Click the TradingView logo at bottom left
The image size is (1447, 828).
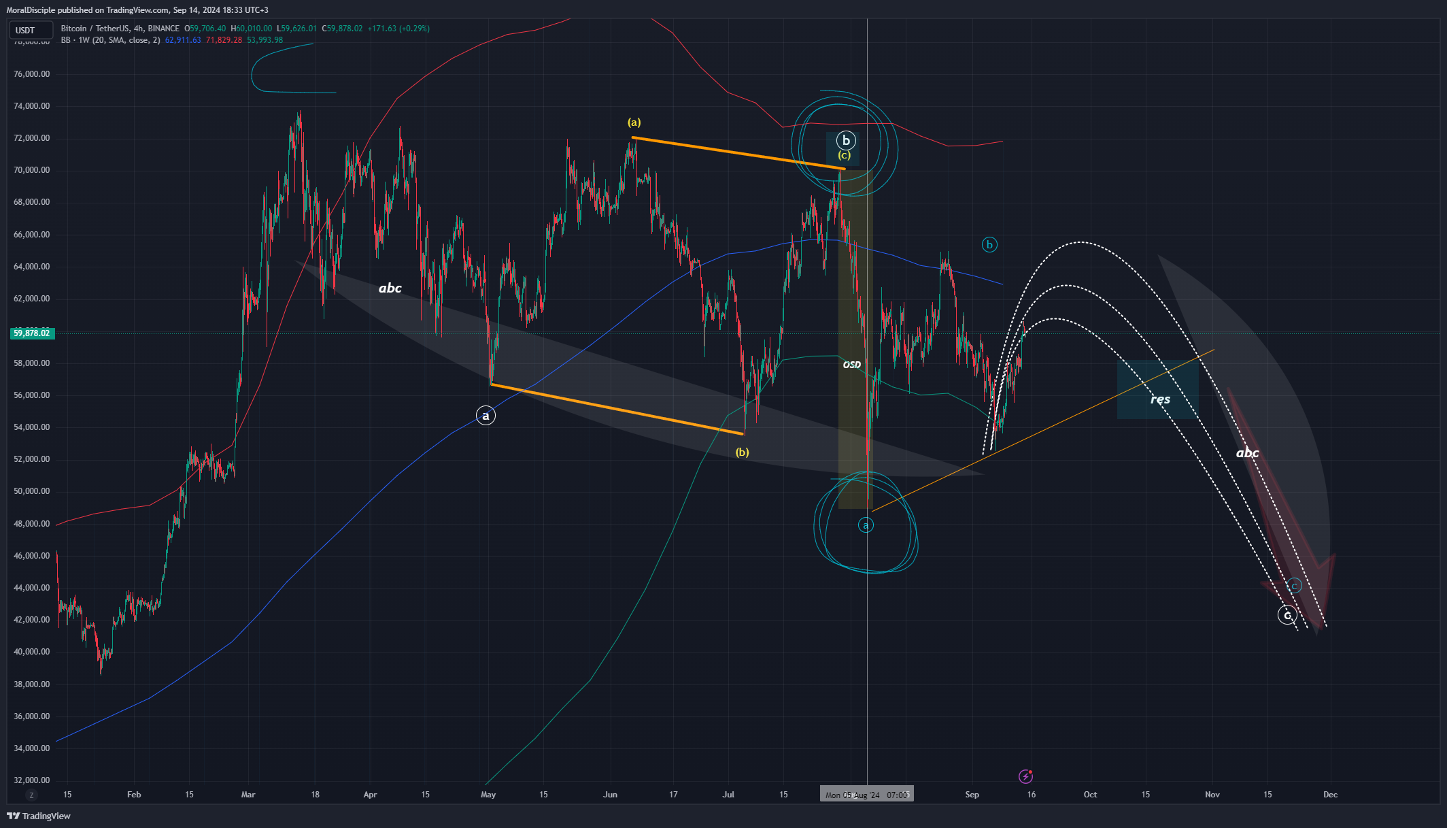39,816
